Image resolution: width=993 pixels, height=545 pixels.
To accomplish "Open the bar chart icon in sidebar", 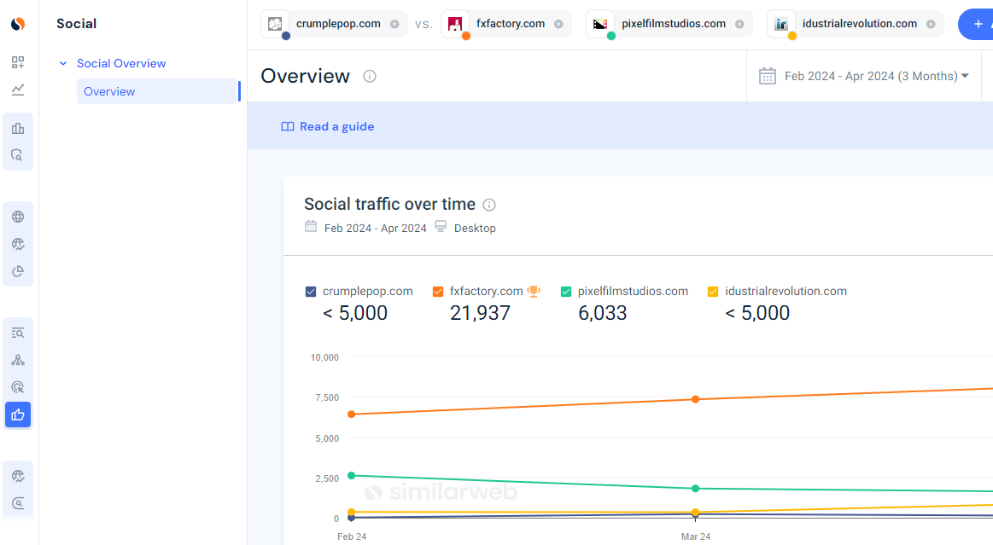I will pos(18,128).
